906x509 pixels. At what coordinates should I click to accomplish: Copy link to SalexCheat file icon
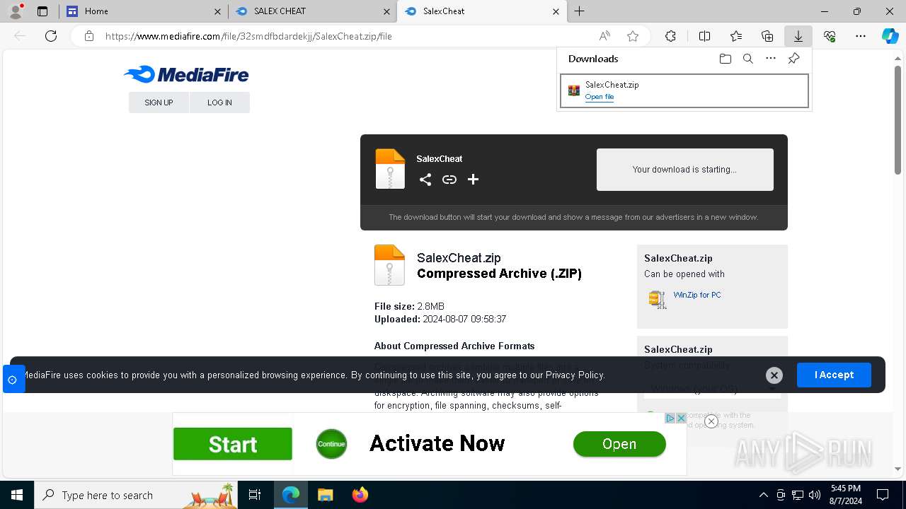click(449, 180)
